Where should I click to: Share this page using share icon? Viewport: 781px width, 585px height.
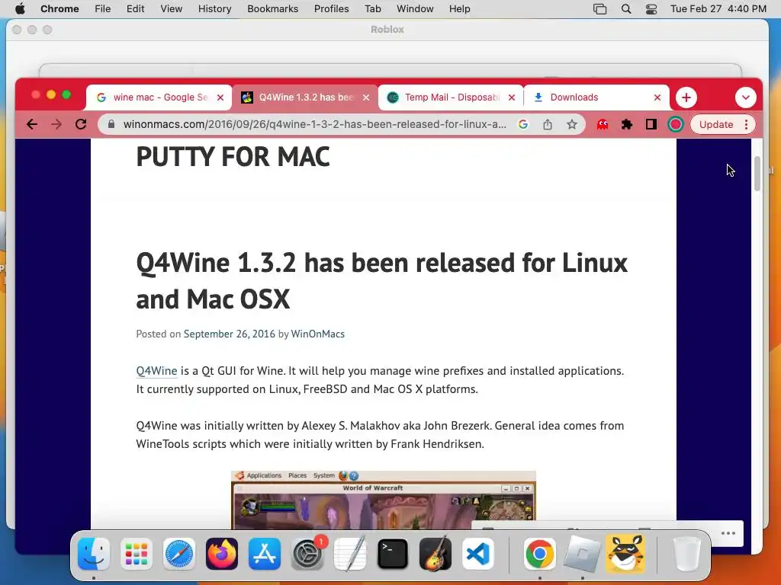tap(548, 124)
